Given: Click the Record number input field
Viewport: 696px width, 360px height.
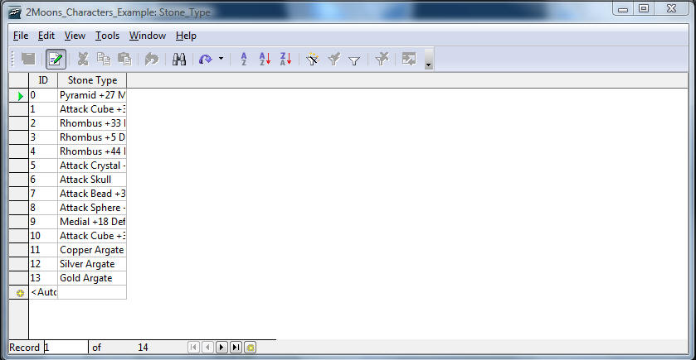Looking at the screenshot, I should point(66,348).
